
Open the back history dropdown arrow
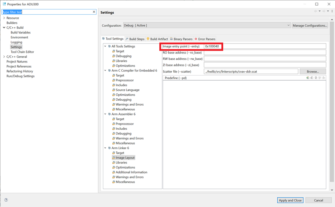coord(320,11)
